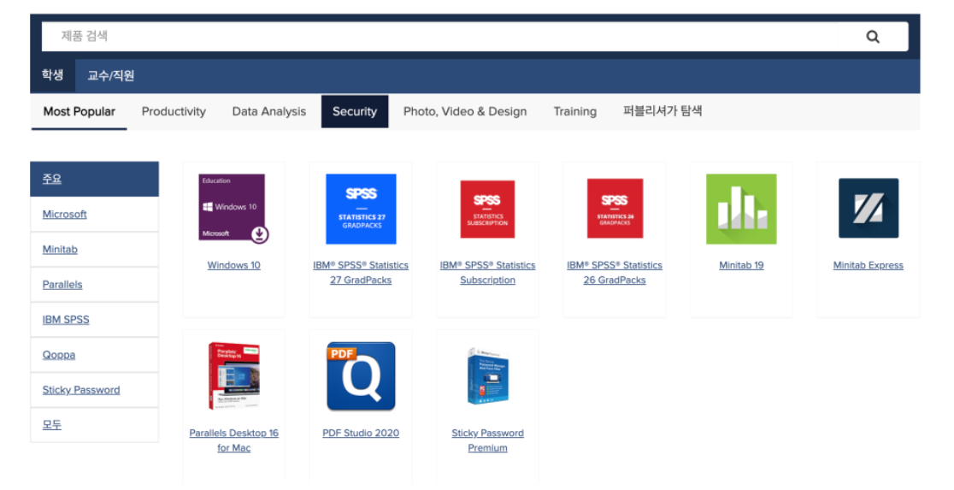Image resolution: width=954 pixels, height=490 pixels.
Task: Choose Parallels in the sidebar
Action: pos(94,284)
